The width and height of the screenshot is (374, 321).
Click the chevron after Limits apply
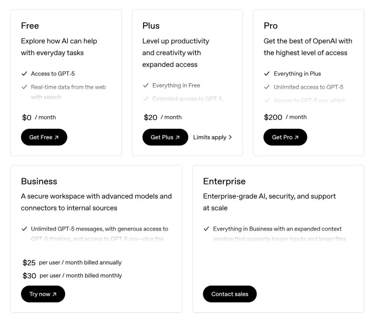[230, 137]
